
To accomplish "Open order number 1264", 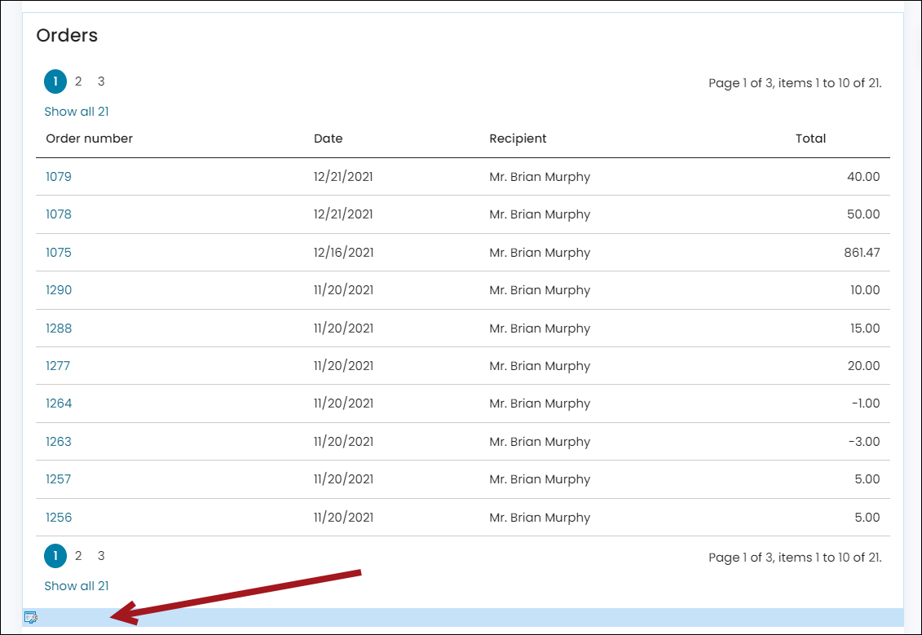I will 59,403.
